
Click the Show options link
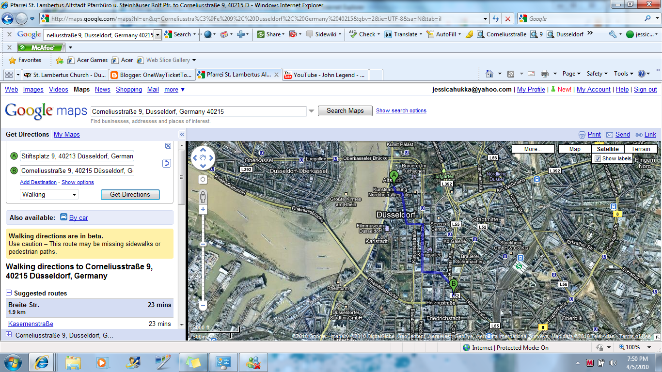pos(78,182)
